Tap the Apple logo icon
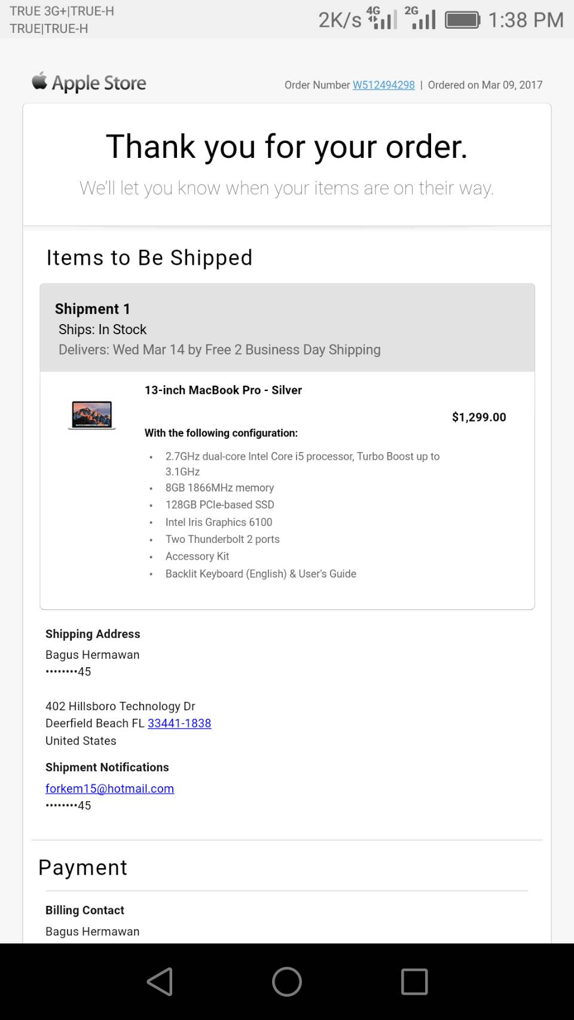The height and width of the screenshot is (1020, 574). pyautogui.click(x=39, y=81)
